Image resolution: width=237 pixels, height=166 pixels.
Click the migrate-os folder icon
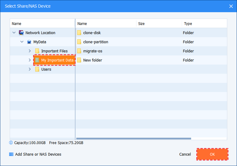click(x=79, y=51)
